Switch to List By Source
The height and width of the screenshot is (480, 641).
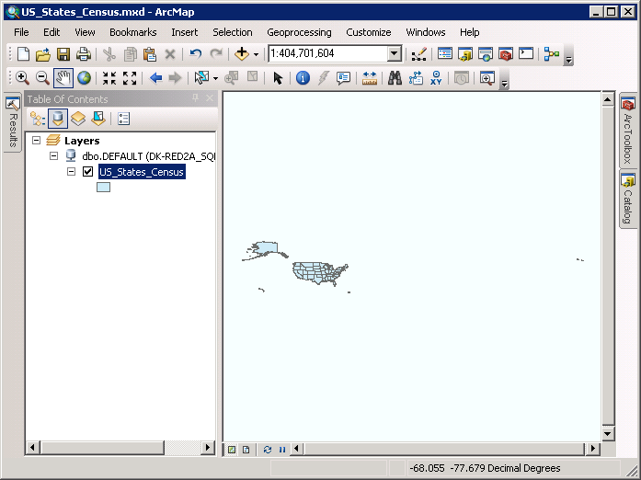(x=58, y=119)
